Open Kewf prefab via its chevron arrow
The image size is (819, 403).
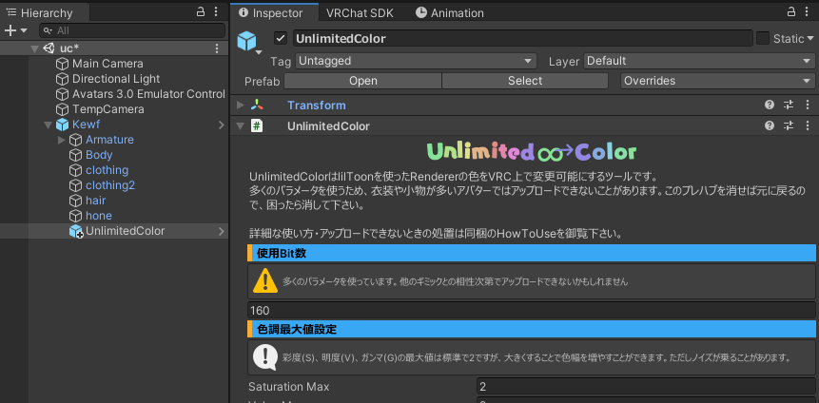coord(222,125)
